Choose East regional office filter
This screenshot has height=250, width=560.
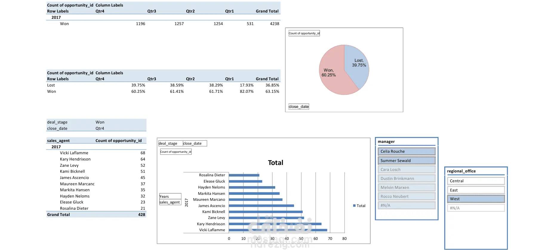click(x=476, y=190)
